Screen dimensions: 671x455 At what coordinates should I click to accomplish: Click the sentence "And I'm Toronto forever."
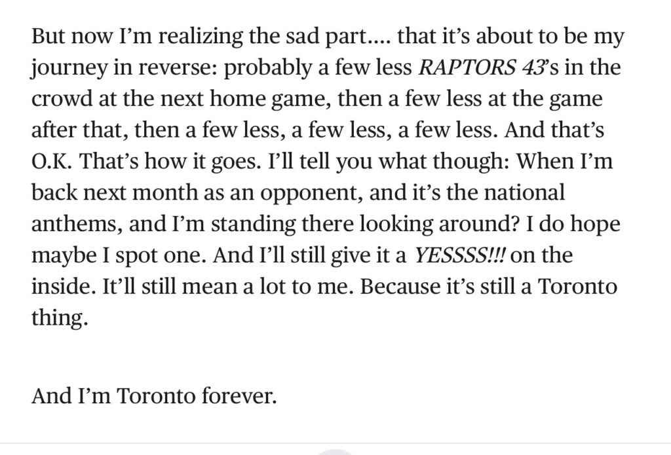(154, 395)
